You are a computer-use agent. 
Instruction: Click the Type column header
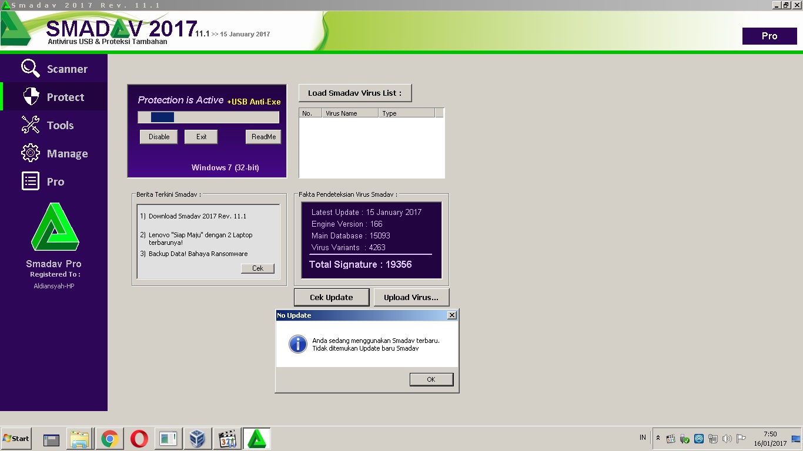(x=406, y=113)
